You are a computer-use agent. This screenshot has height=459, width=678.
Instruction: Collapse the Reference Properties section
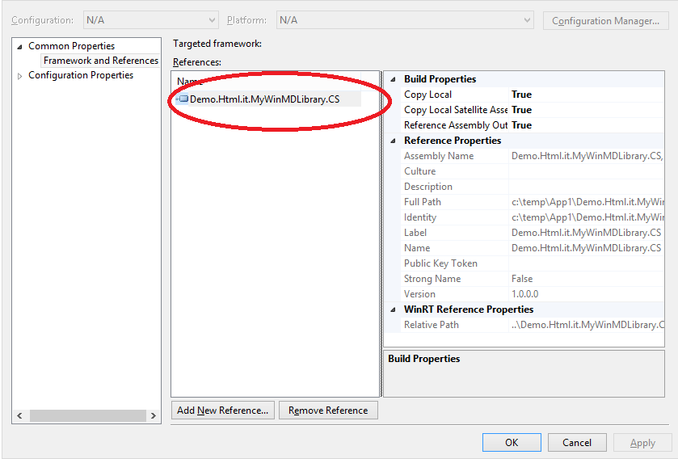[x=394, y=141]
